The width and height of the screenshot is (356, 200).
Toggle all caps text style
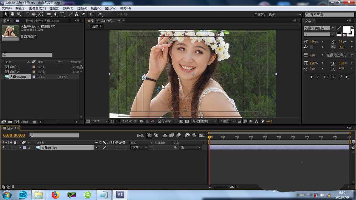pyautogui.click(x=326, y=77)
